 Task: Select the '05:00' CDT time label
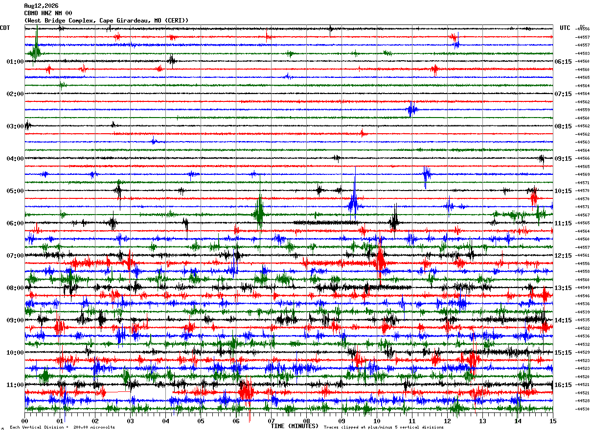point(15,191)
